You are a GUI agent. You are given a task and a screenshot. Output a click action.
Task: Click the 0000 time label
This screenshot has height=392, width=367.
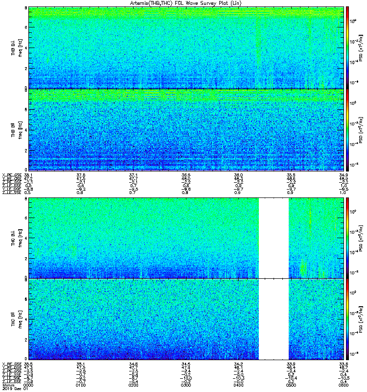pos(28,385)
